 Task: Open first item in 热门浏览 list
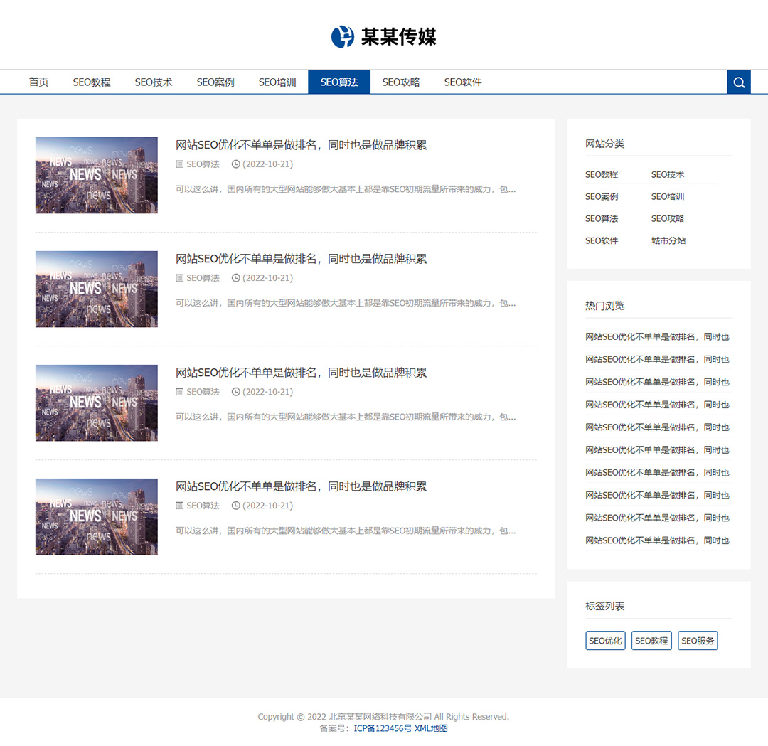(x=657, y=337)
